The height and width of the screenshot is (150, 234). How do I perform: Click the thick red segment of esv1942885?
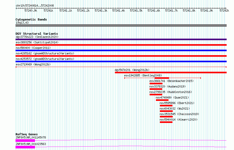coord(162,78)
